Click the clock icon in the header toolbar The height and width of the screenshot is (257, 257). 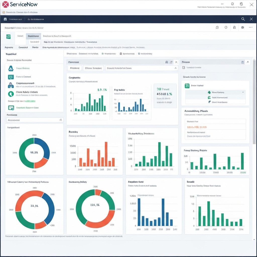click(x=226, y=27)
